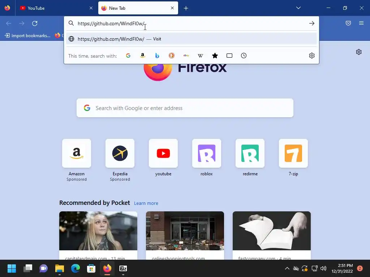Open Task View on the taskbar
Image resolution: width=370 pixels, height=277 pixels.
point(27,268)
